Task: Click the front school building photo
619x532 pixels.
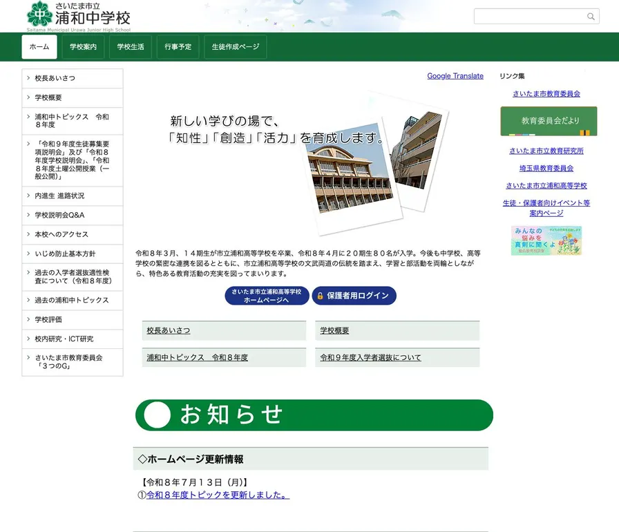Action: pyautogui.click(x=352, y=178)
